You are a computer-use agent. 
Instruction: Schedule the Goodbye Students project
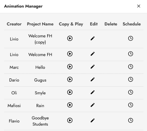click(131, 120)
